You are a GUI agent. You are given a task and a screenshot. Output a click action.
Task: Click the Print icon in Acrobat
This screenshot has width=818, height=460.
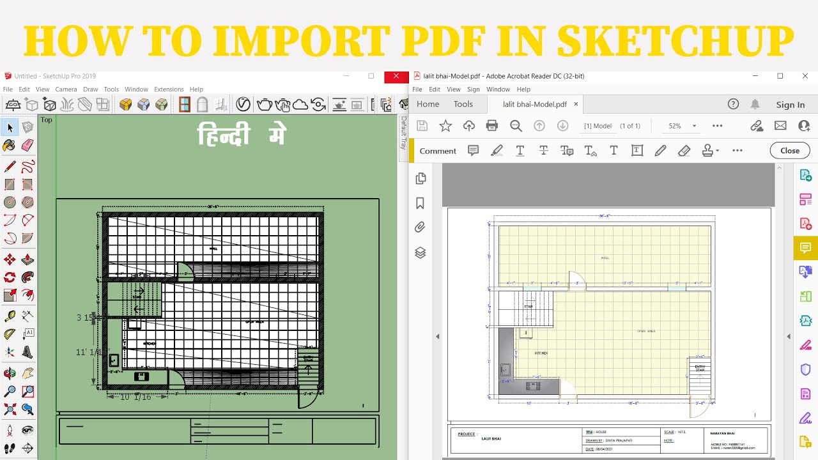click(492, 126)
